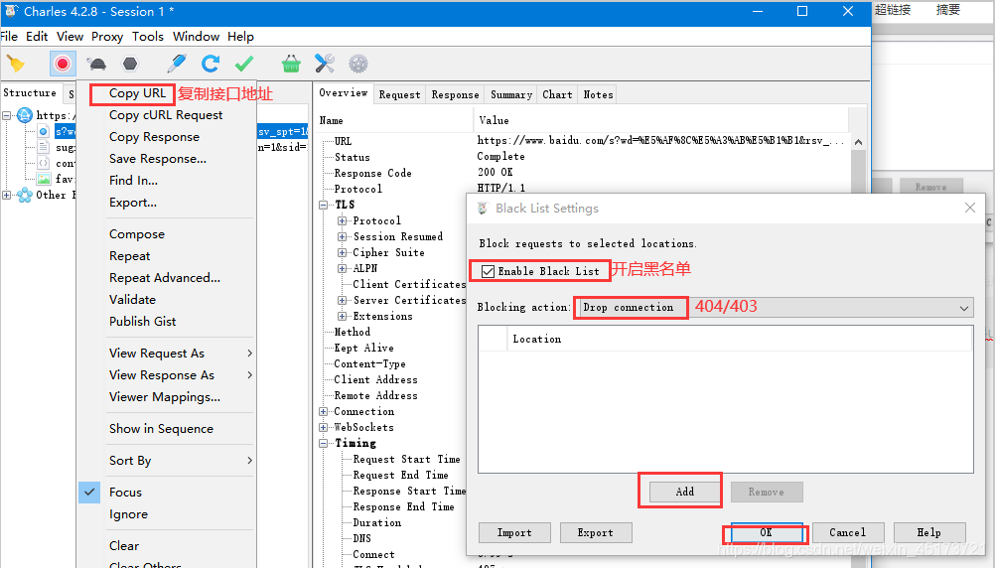995x568 pixels.
Task: Open the Edit menu
Action: (37, 36)
